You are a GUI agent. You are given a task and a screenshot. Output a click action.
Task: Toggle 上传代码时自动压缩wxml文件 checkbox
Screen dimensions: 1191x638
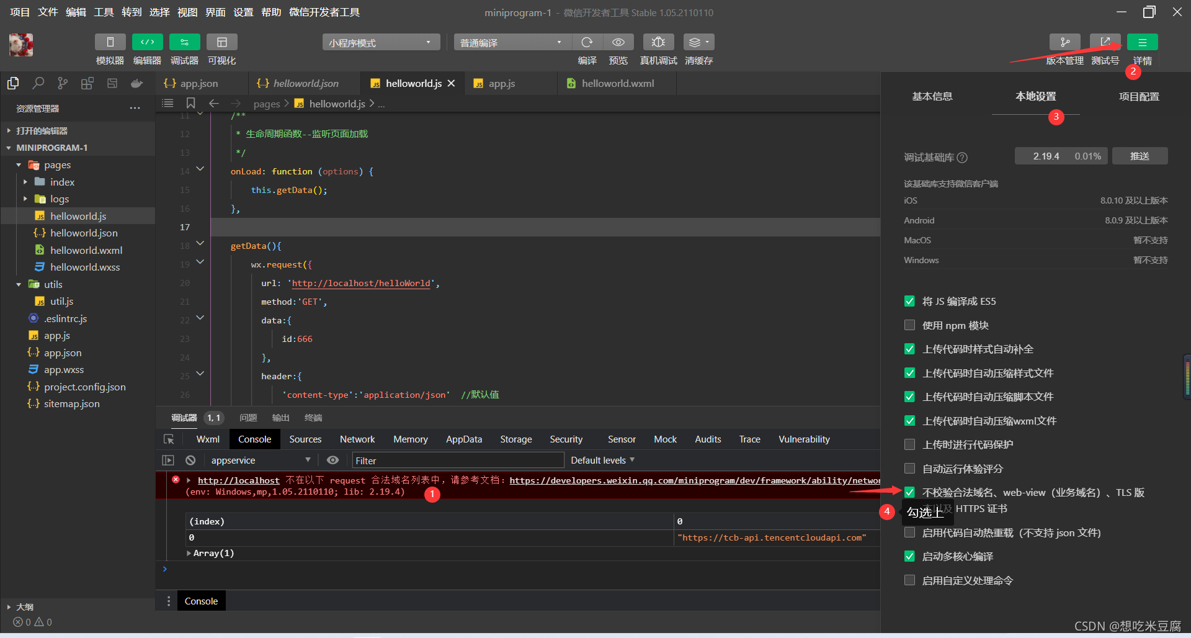[909, 421]
